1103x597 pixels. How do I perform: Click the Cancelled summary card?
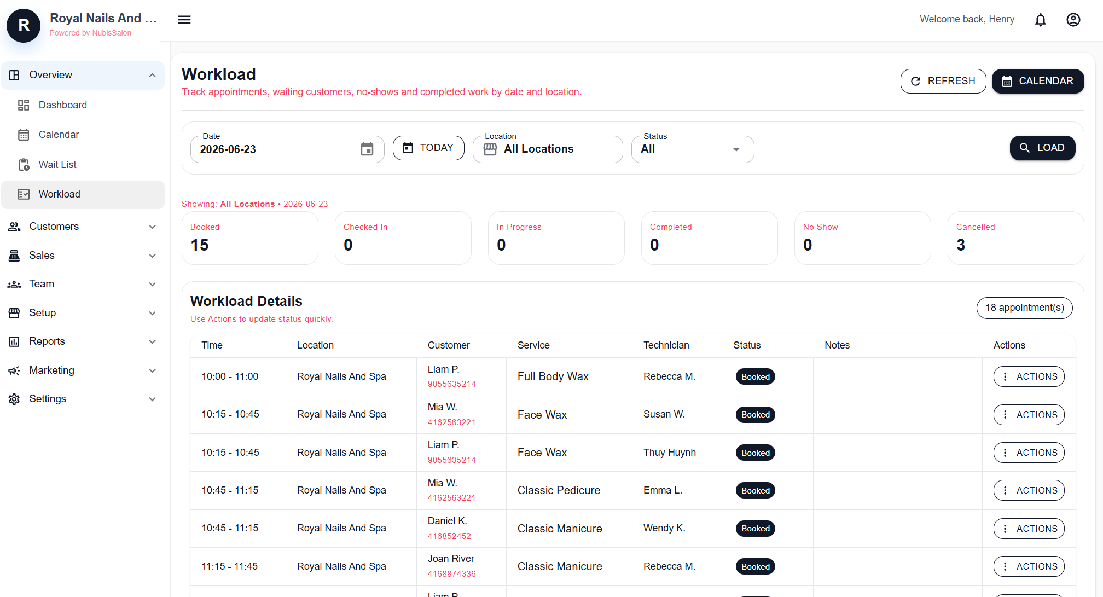1016,238
